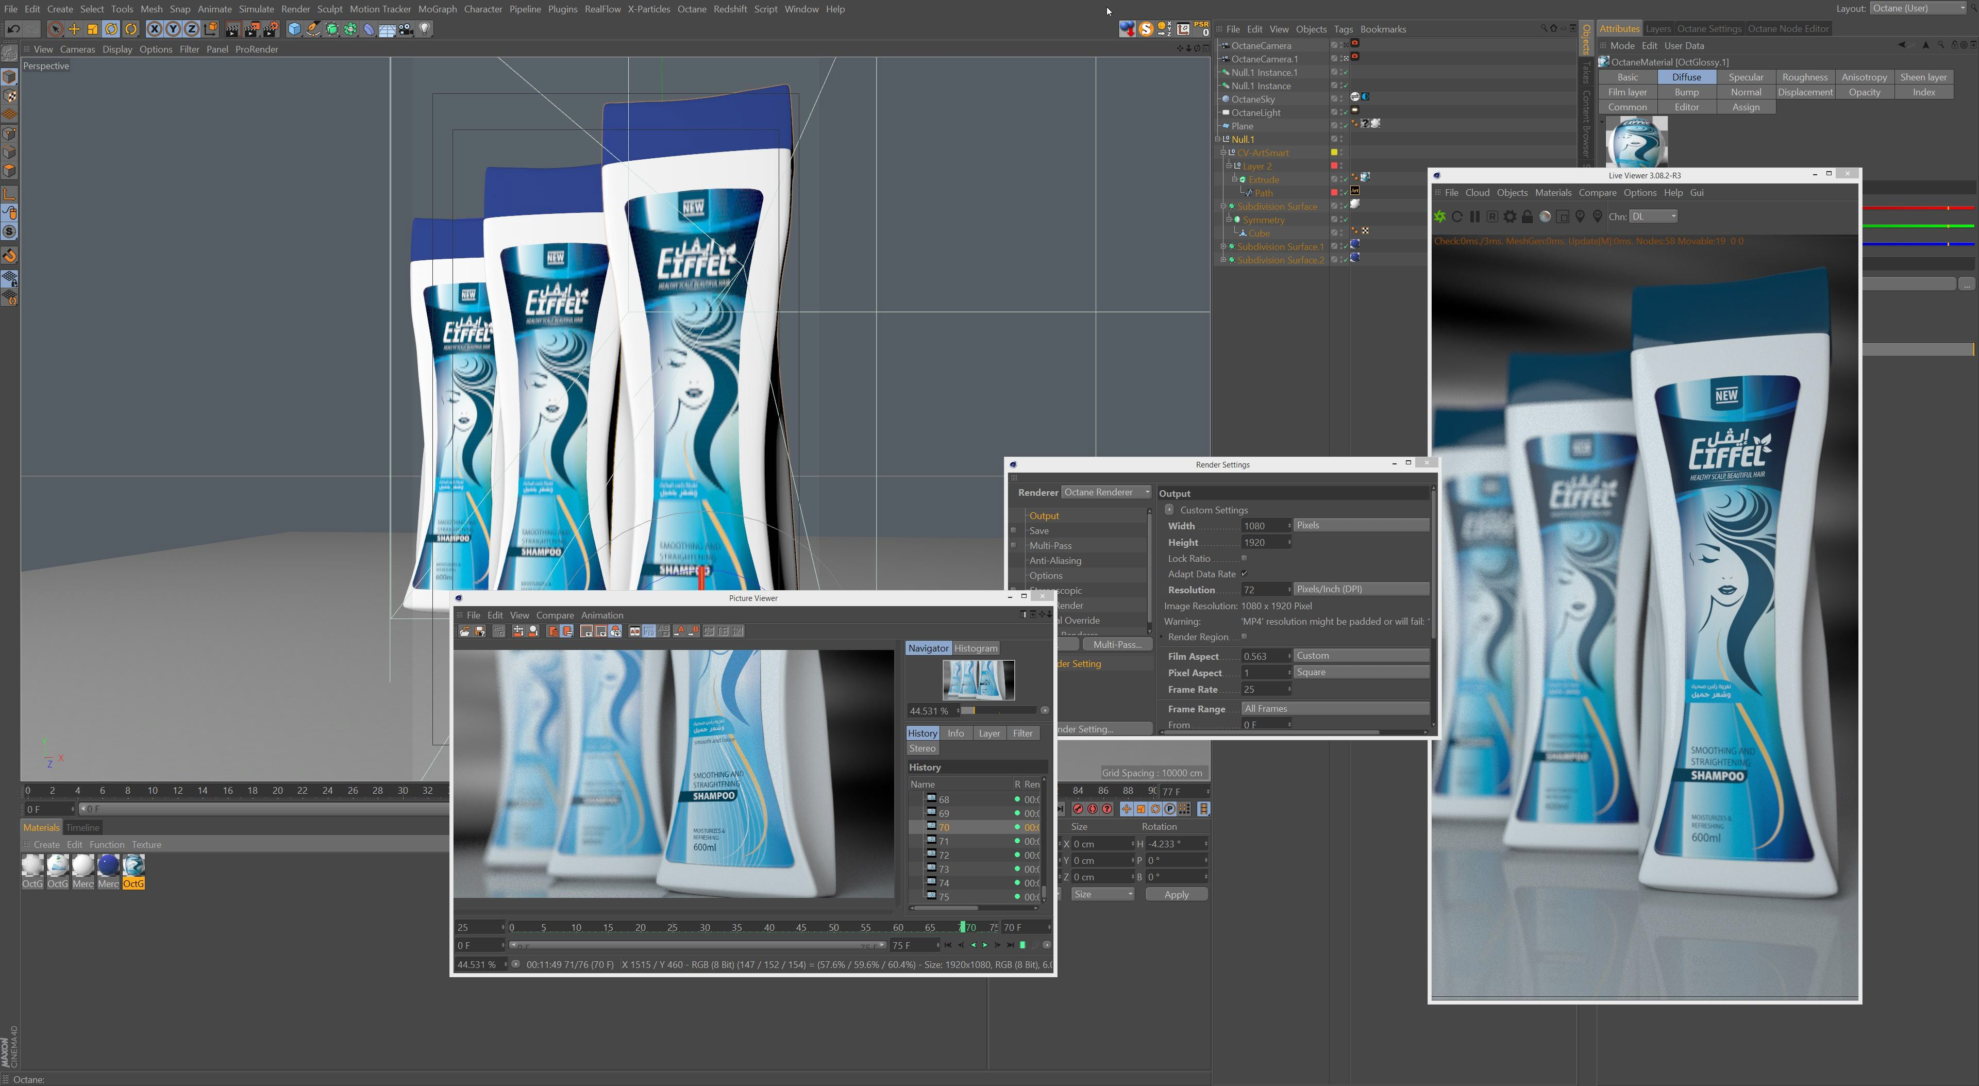
Task: Enable the Render Region checkbox
Action: pos(1244,637)
